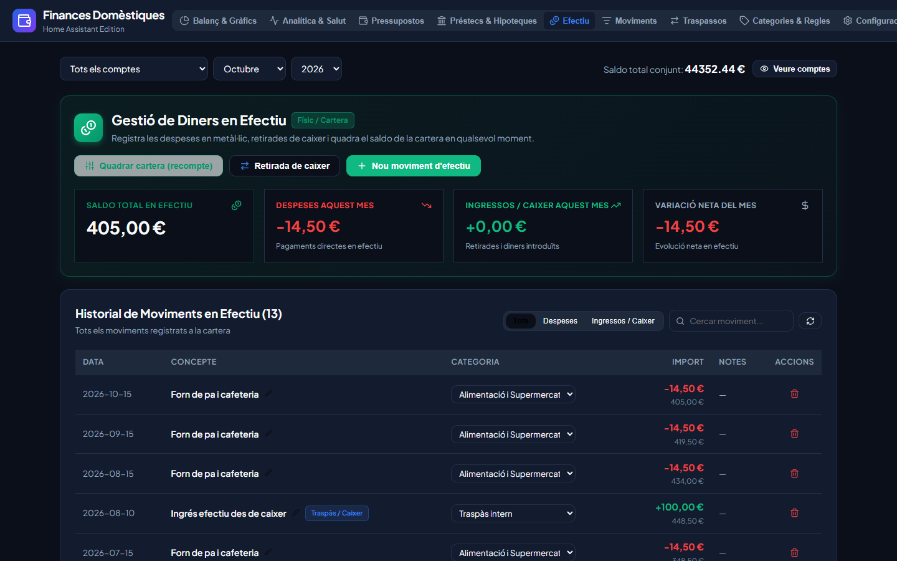Click the refresh history icon
This screenshot has height=561, width=897.
(810, 321)
